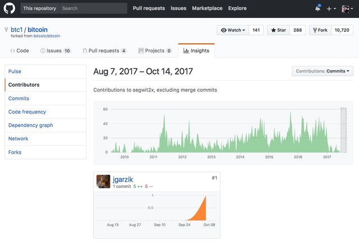Click the Pull requests tab icon
359x244 pixels.
click(85, 51)
